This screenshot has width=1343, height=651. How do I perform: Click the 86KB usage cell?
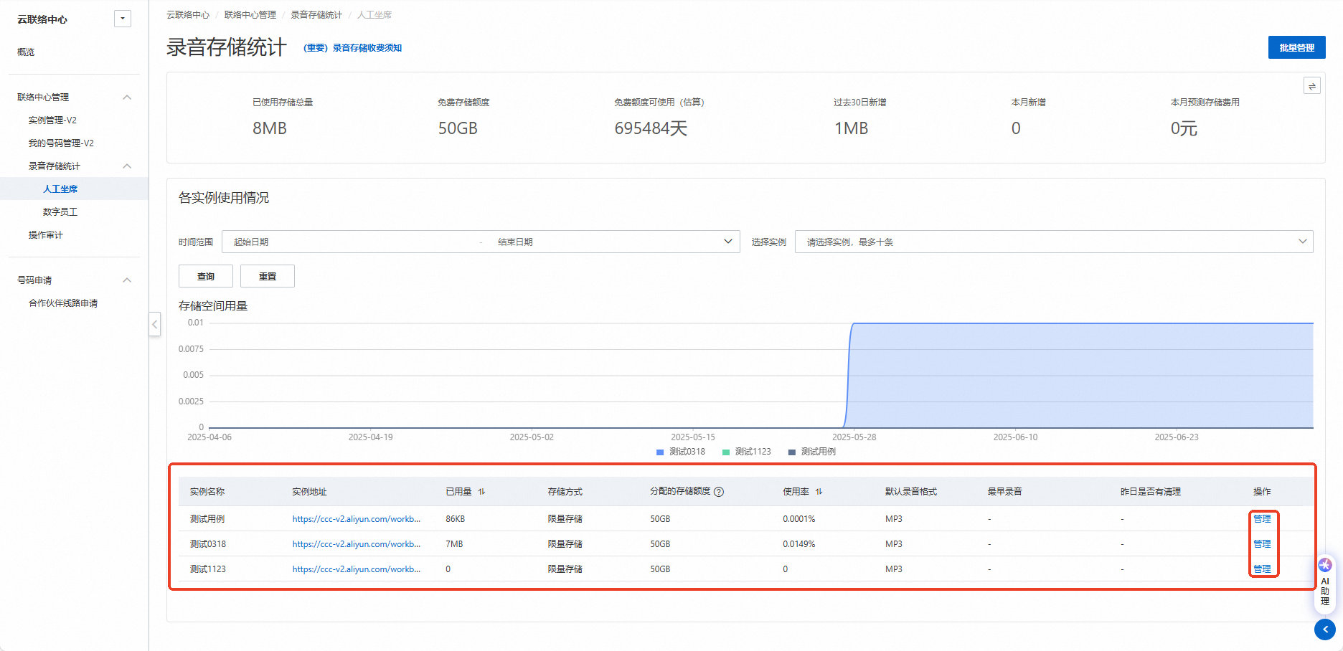[x=456, y=519]
